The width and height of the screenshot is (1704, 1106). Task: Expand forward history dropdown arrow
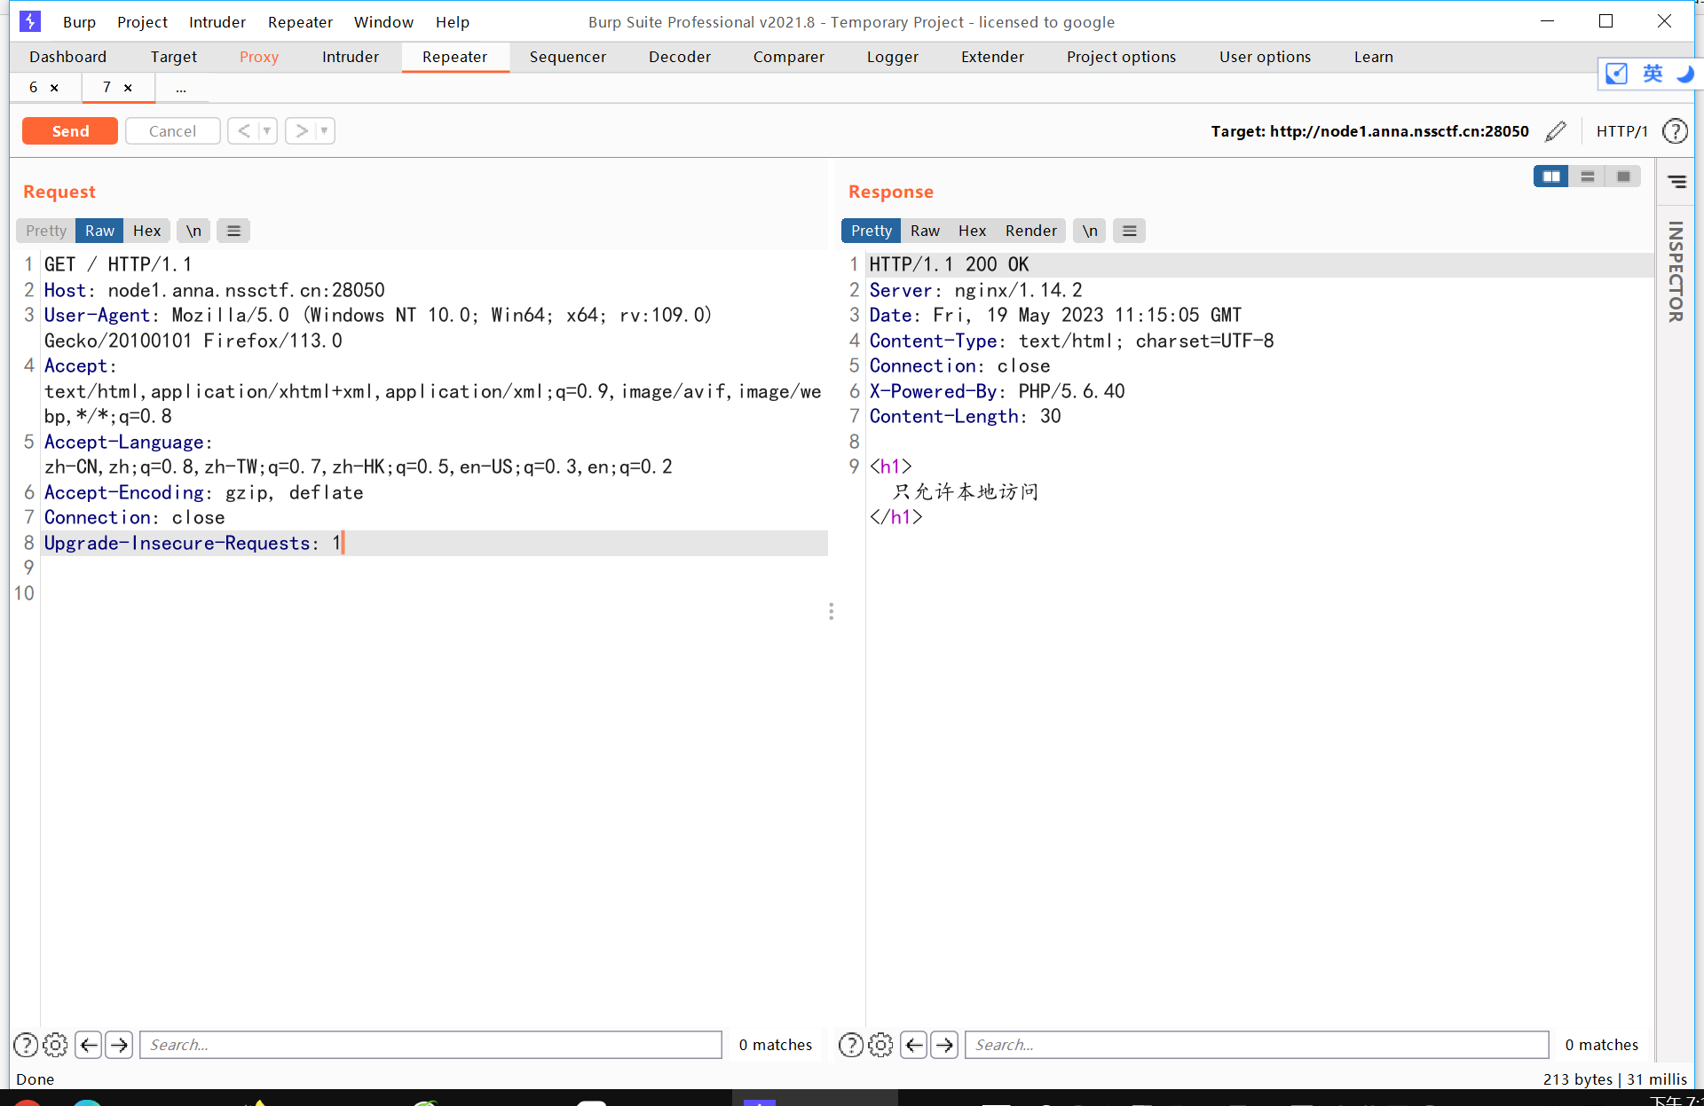tap(325, 131)
